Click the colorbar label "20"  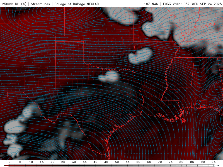[52, 162]
